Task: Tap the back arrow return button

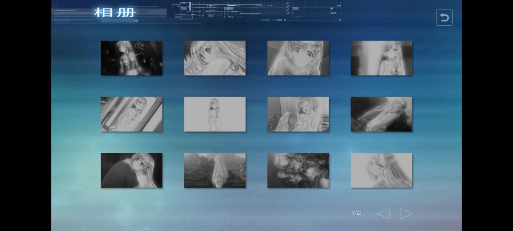Action: [444, 17]
